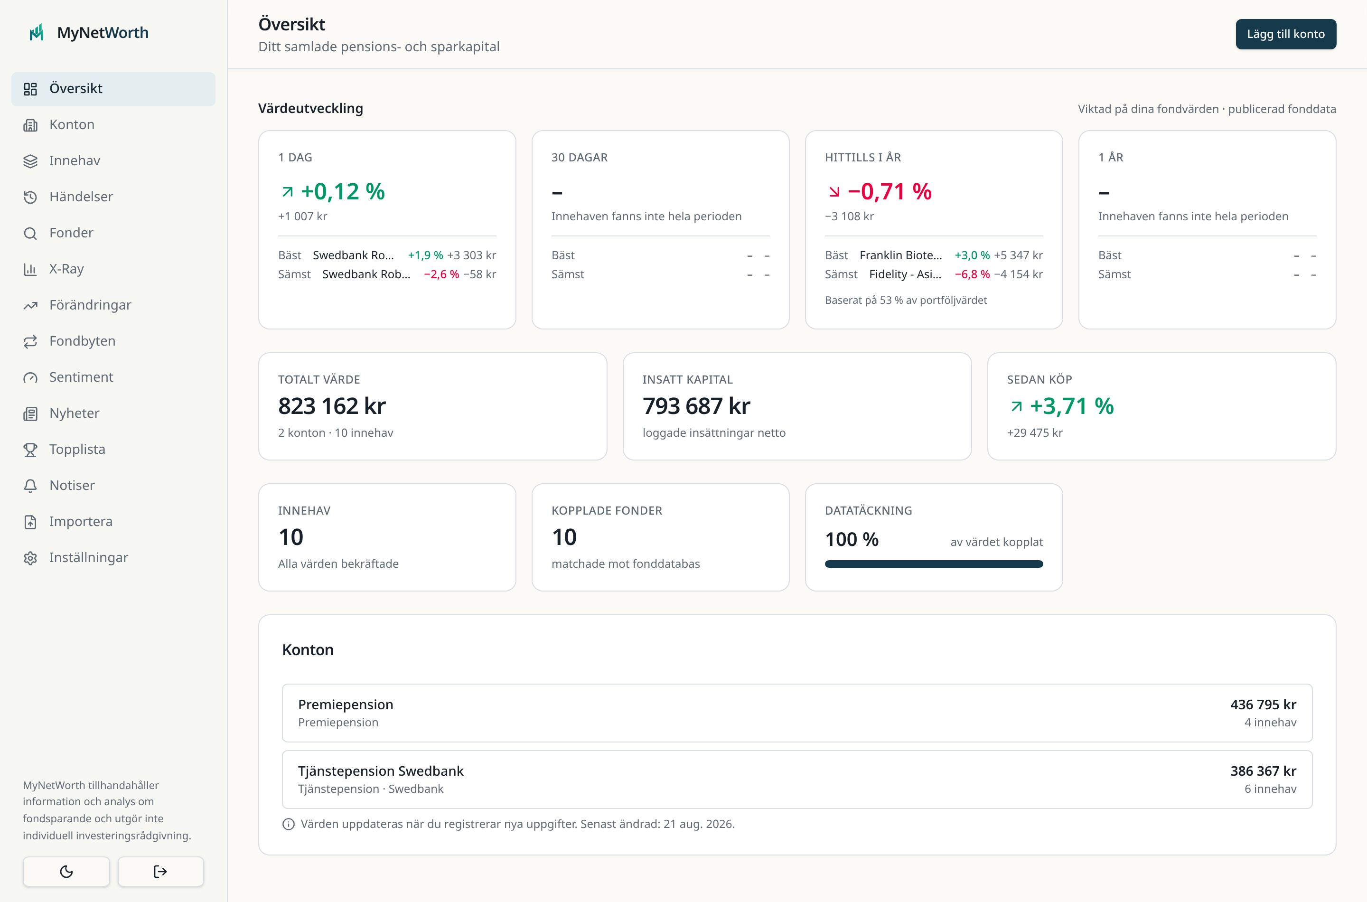Click the info icon beside Värden uppdateras note
Image resolution: width=1367 pixels, height=902 pixels.
(x=289, y=824)
